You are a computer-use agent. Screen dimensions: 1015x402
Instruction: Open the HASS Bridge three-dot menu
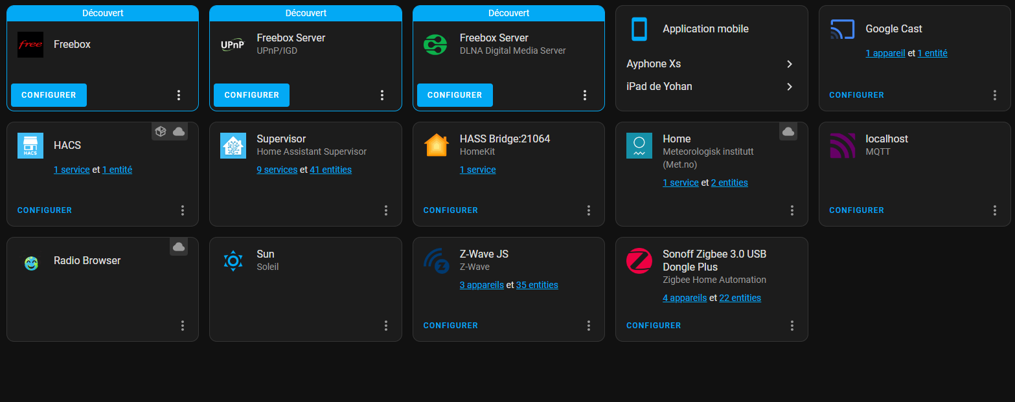[589, 210]
